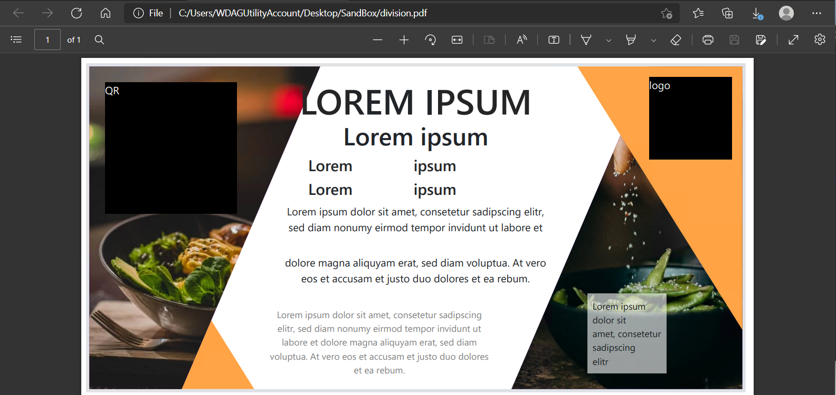Select the Highlight tool
The image size is (836, 395).
point(631,39)
